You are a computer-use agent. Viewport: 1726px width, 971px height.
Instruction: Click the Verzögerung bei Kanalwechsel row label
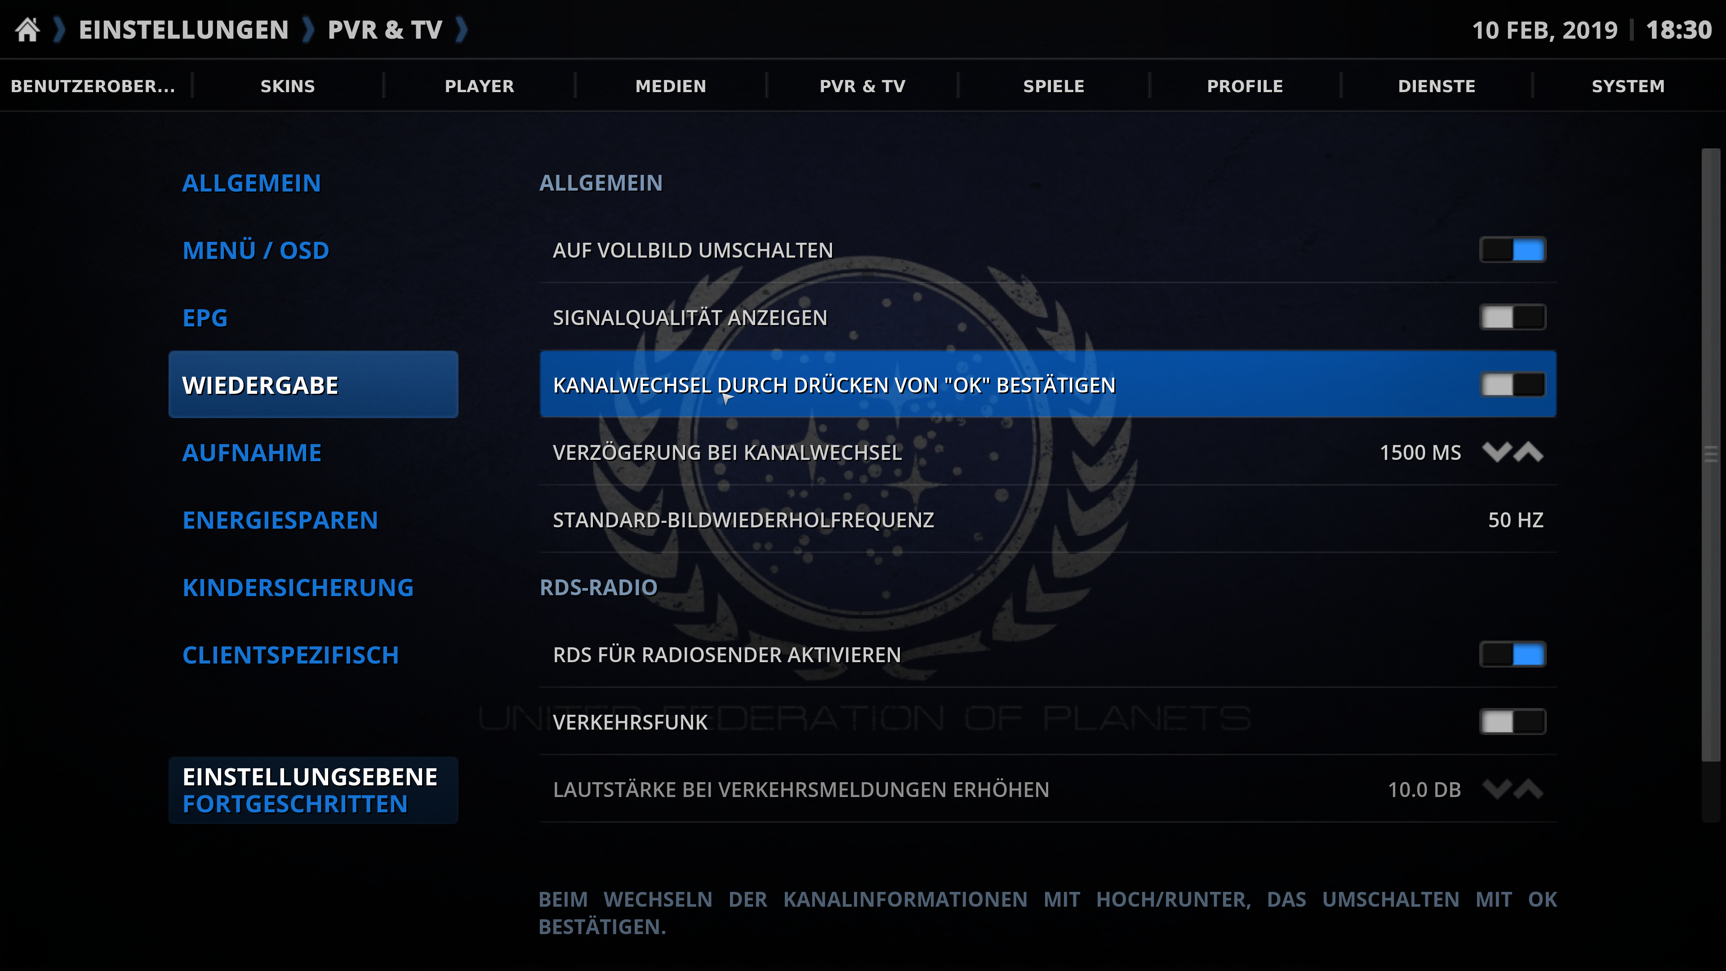[727, 452]
